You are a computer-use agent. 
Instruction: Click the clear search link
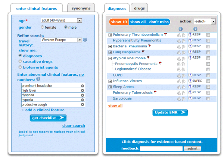tap(74, 126)
